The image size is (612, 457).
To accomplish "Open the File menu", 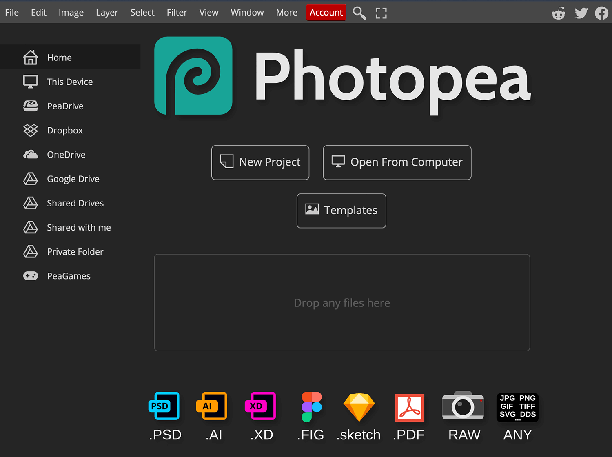I will click(12, 13).
